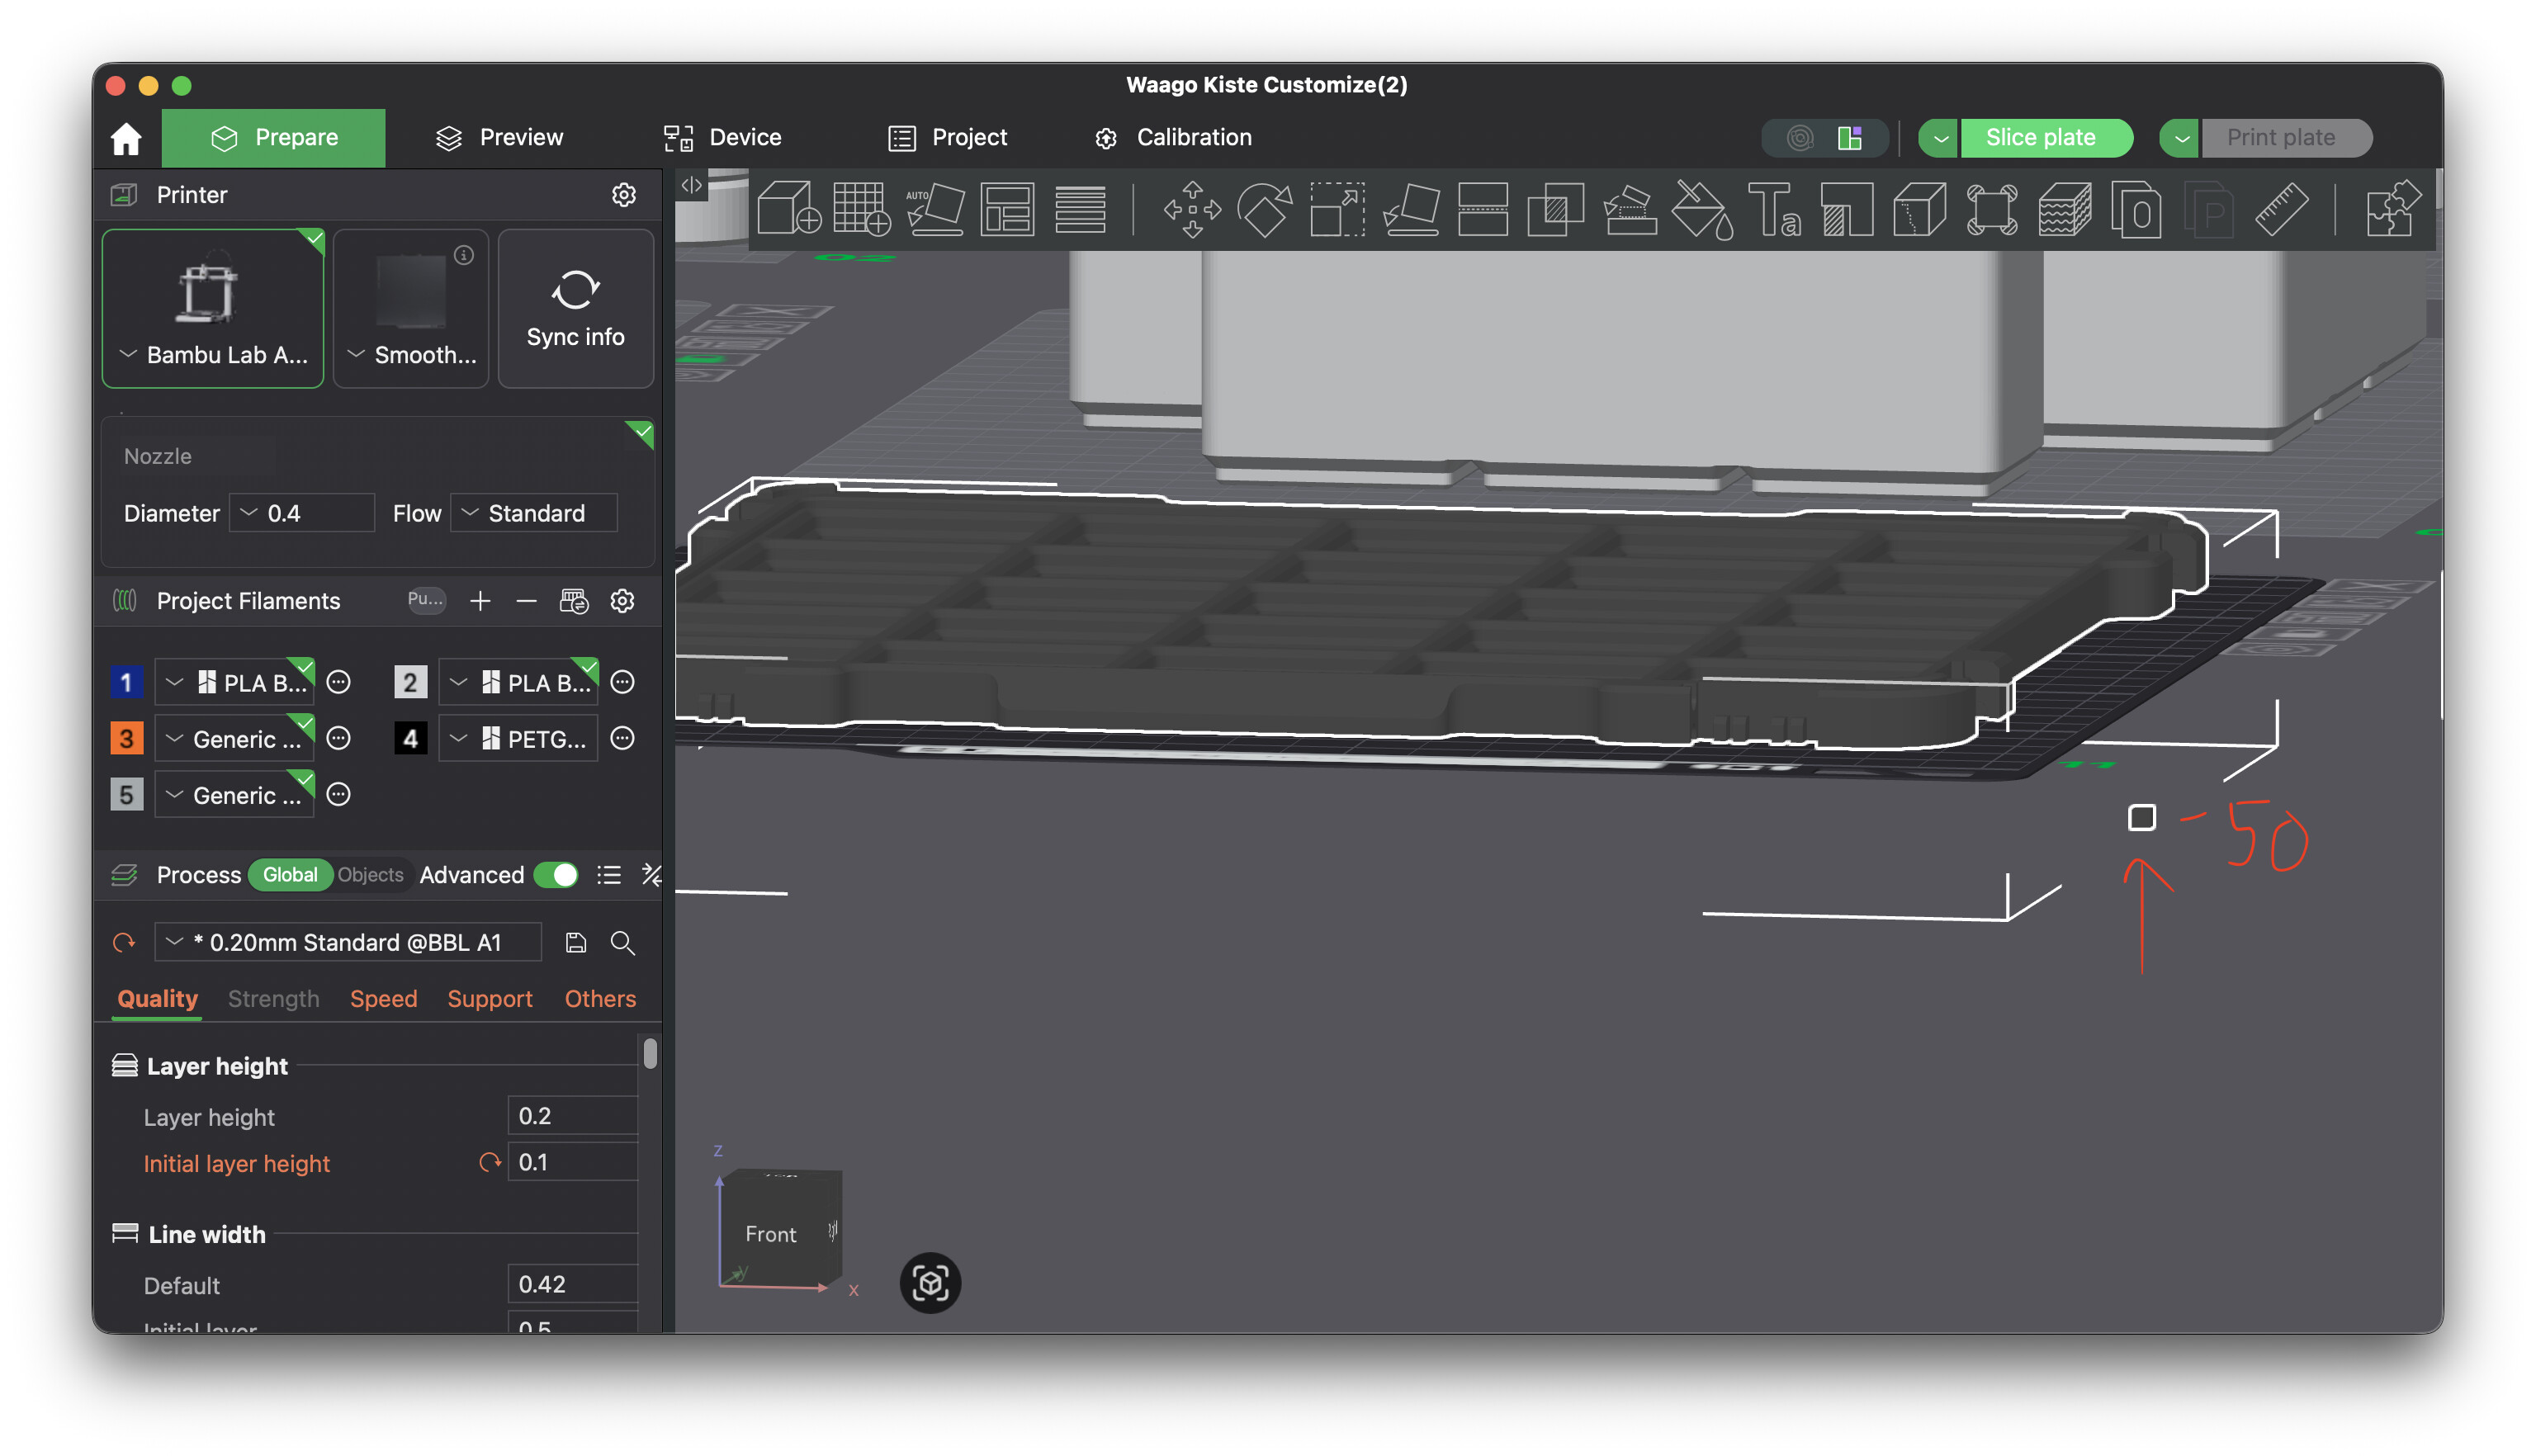
Task: Expand filament 3 Generic dropdown
Action: pyautogui.click(x=235, y=739)
